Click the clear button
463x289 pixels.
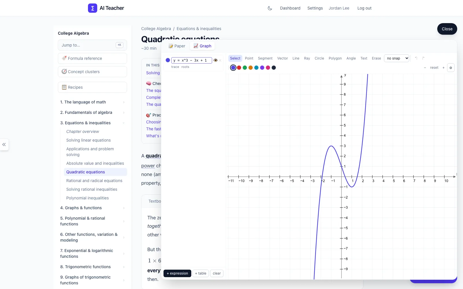coord(217,273)
